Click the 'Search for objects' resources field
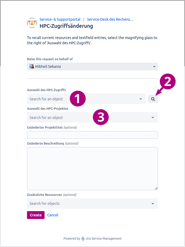185x247 pixels. tap(92, 204)
